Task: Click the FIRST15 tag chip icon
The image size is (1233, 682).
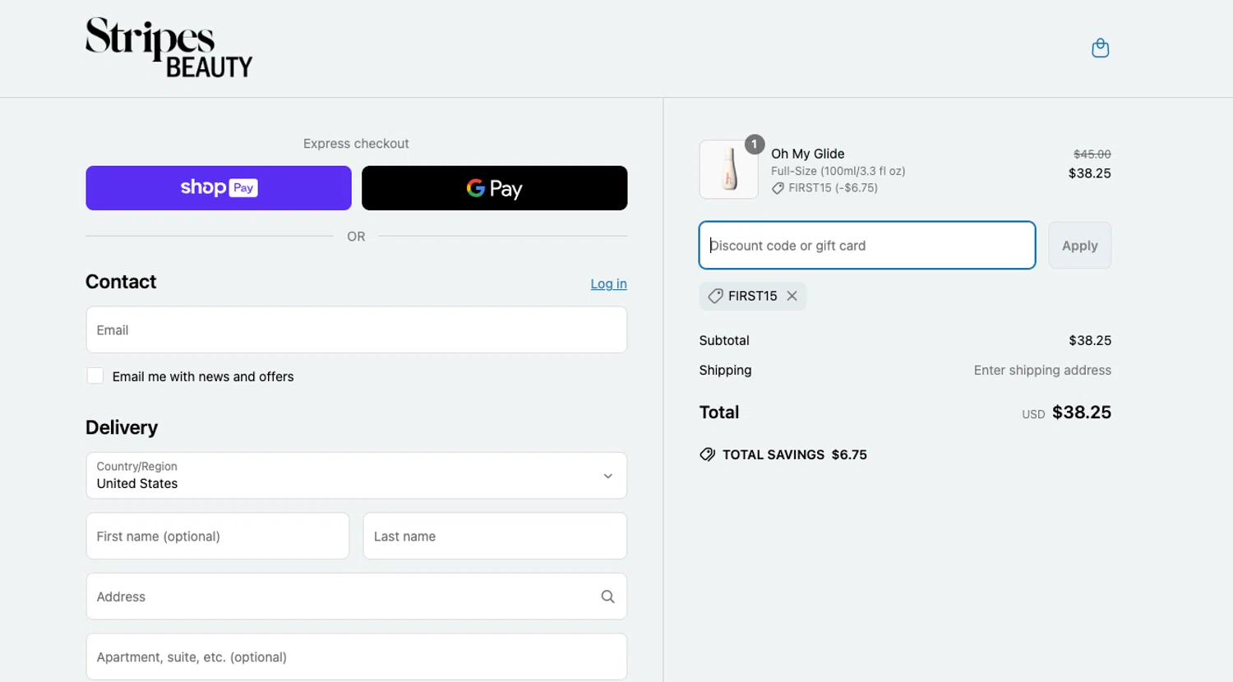Action: [x=715, y=296]
